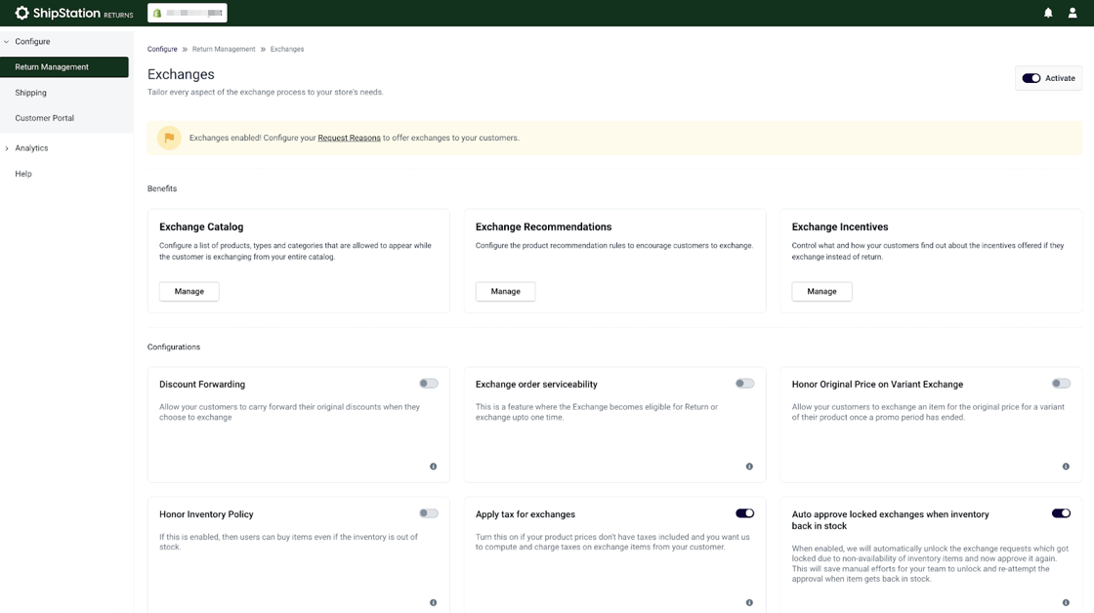Click info icon on Honor Inventory Policy card

point(433,602)
